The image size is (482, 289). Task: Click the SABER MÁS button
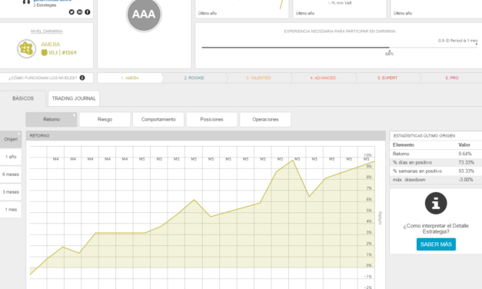tap(436, 244)
